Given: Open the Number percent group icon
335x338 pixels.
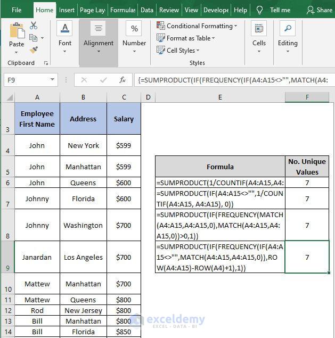Looking at the screenshot, I should point(134,28).
